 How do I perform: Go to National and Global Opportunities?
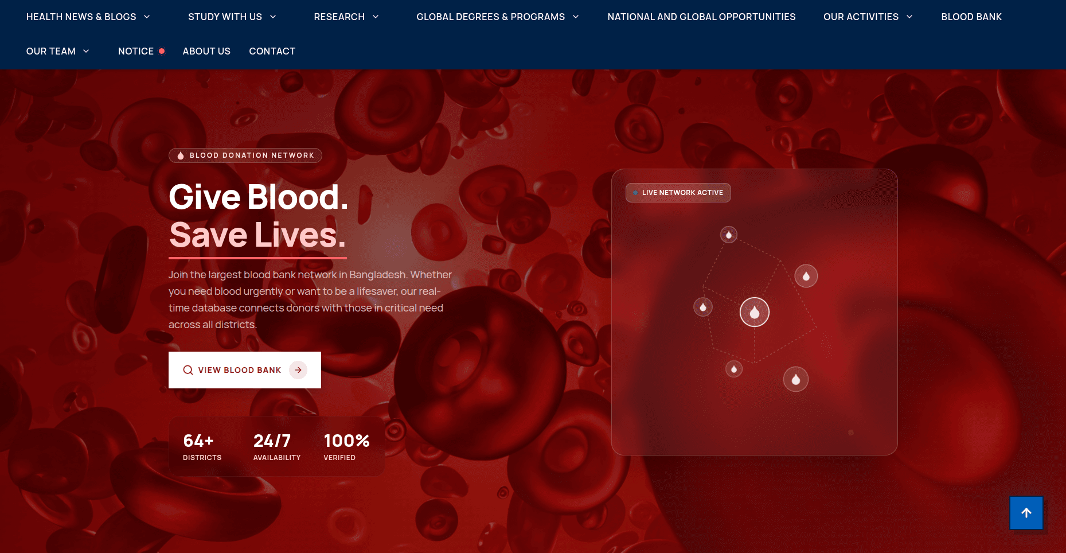coord(701,17)
